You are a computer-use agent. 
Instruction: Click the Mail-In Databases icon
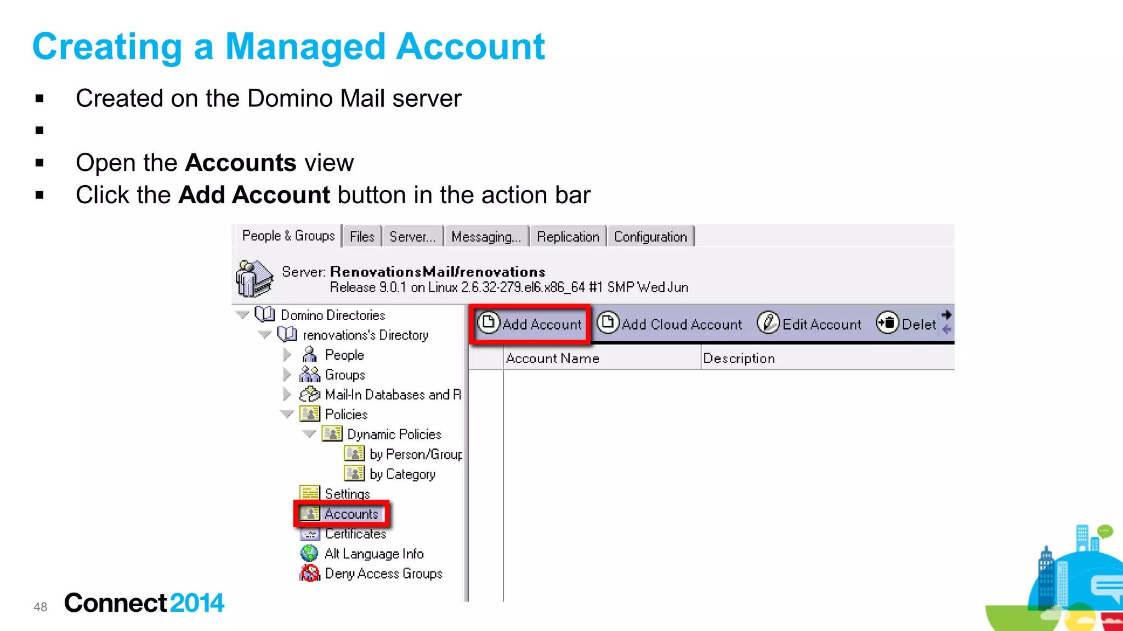point(310,394)
